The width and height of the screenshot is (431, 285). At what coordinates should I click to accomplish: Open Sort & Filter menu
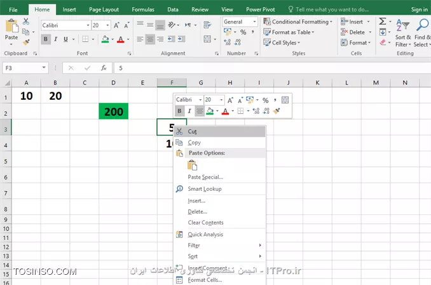403,32
